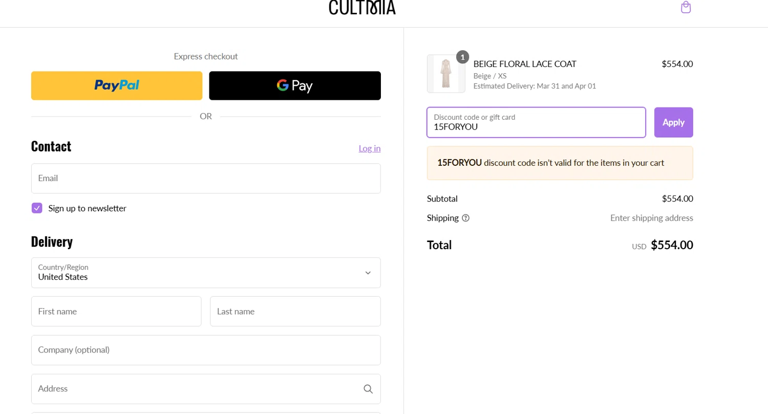This screenshot has height=414, width=768.
Task: Click the First name field
Action: 116,311
